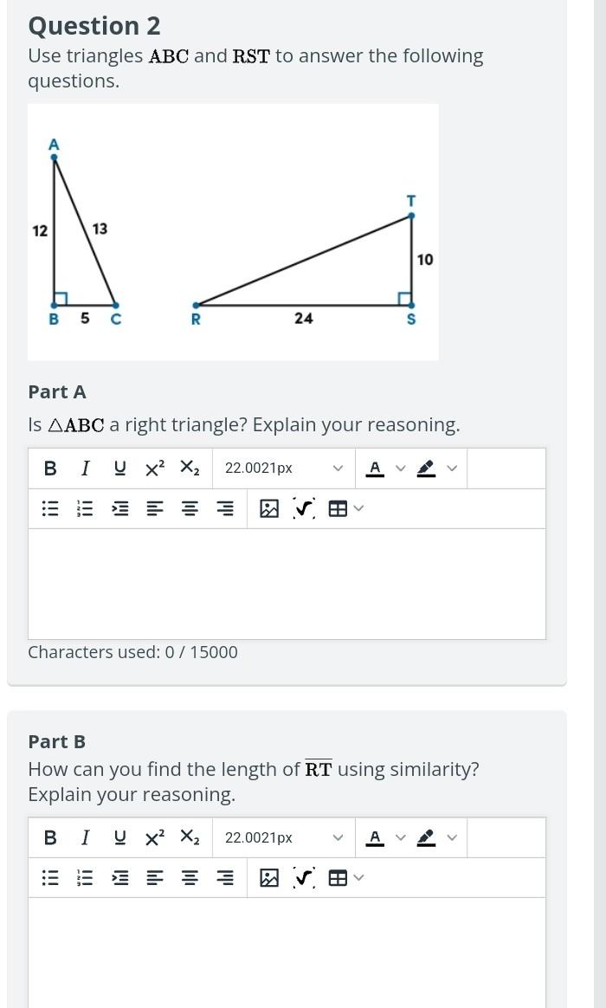The width and height of the screenshot is (606, 1008).
Task: Click the triangle diagram image
Action: (x=234, y=231)
